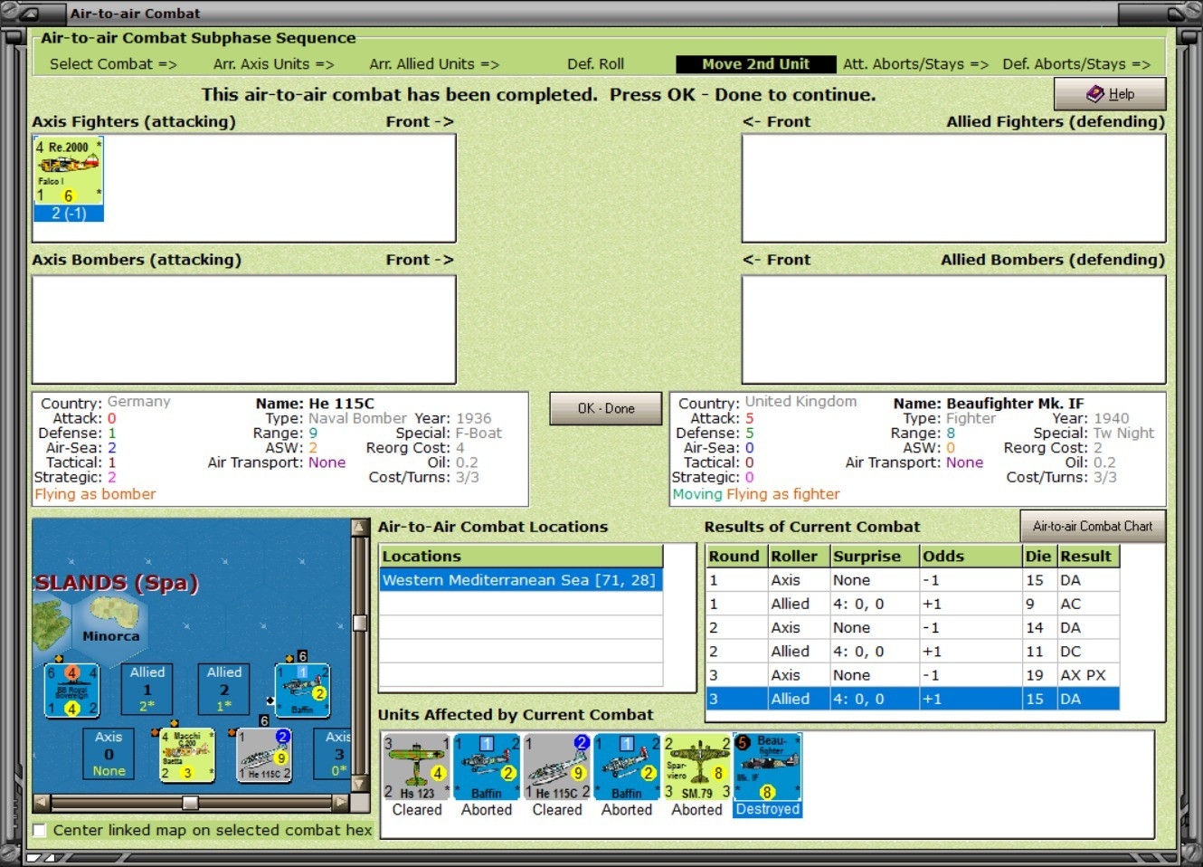The width and height of the screenshot is (1203, 867).
Task: Click the Def. Roll subphase step
Action: point(595,64)
